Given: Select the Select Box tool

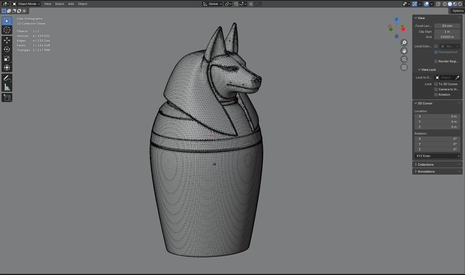Looking at the screenshot, I should pyautogui.click(x=7, y=21).
